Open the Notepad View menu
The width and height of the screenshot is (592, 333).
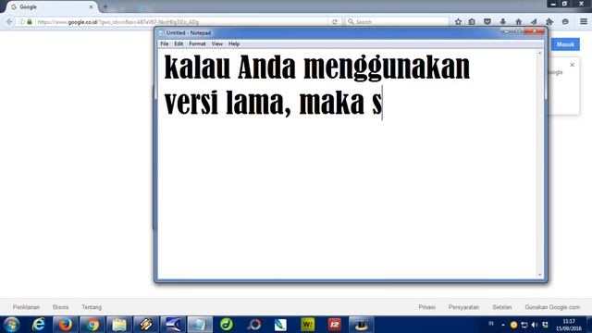(217, 43)
